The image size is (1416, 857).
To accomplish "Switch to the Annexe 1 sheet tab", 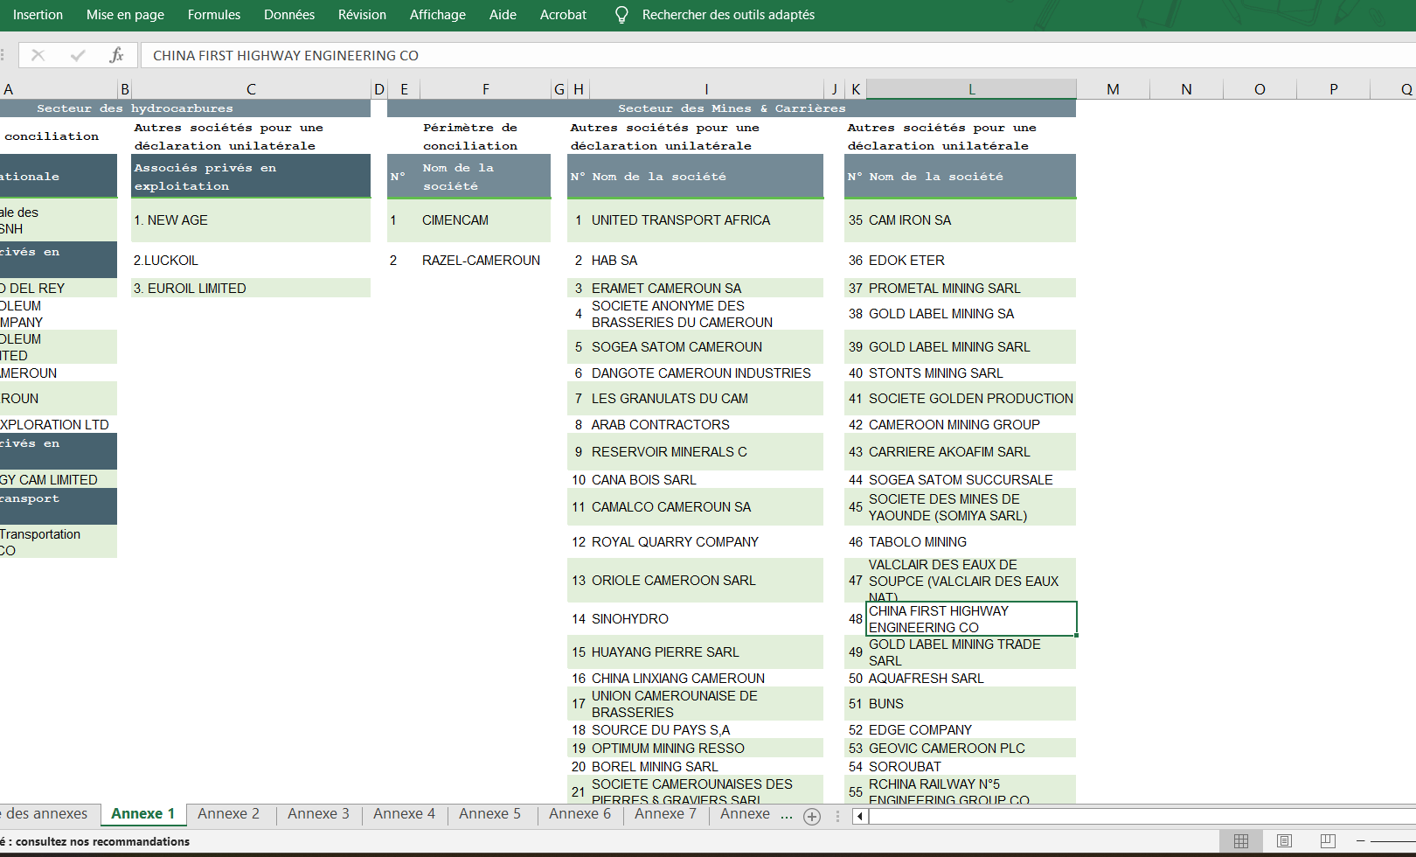I will click(x=143, y=814).
